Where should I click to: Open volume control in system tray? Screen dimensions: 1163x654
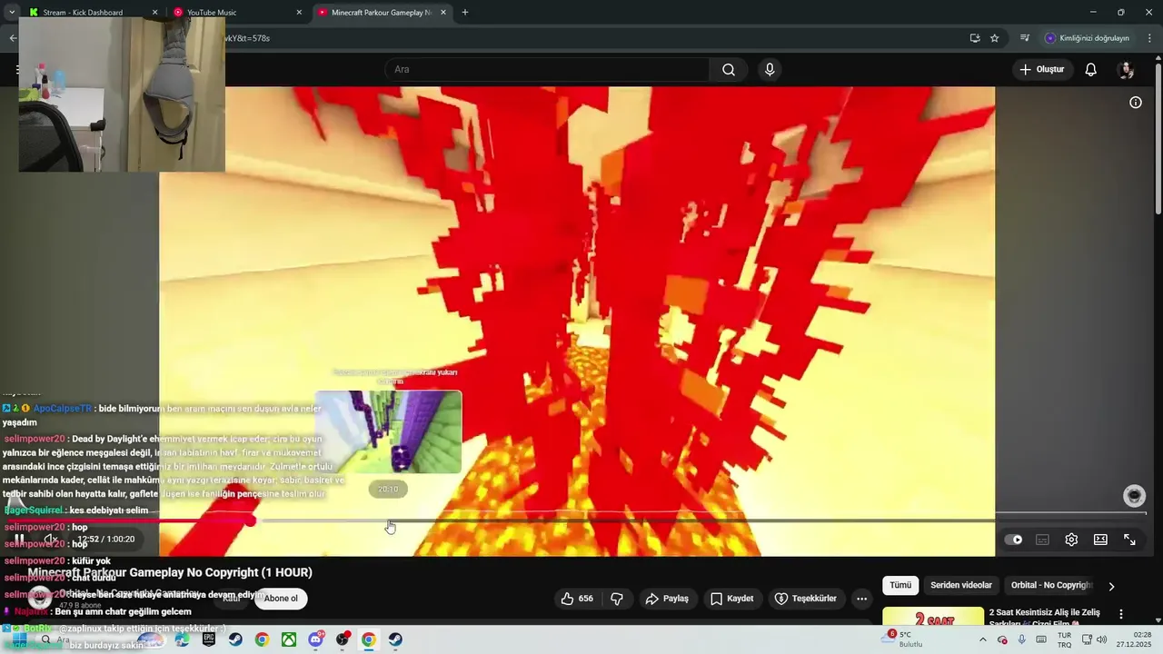[1102, 639]
